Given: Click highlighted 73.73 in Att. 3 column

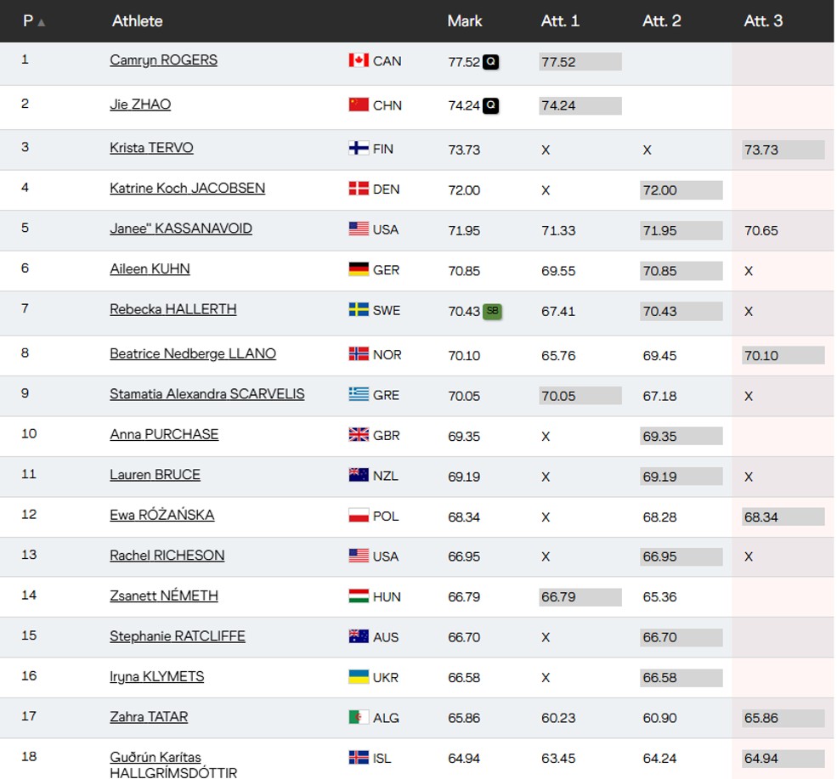Looking at the screenshot, I should coord(783,150).
